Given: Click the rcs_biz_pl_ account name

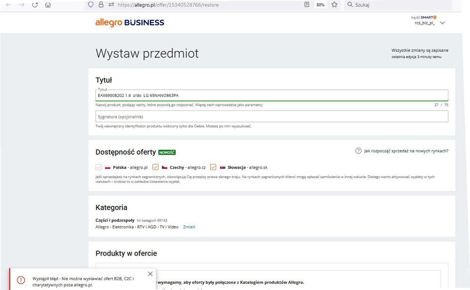Looking at the screenshot, I should click(x=425, y=23).
